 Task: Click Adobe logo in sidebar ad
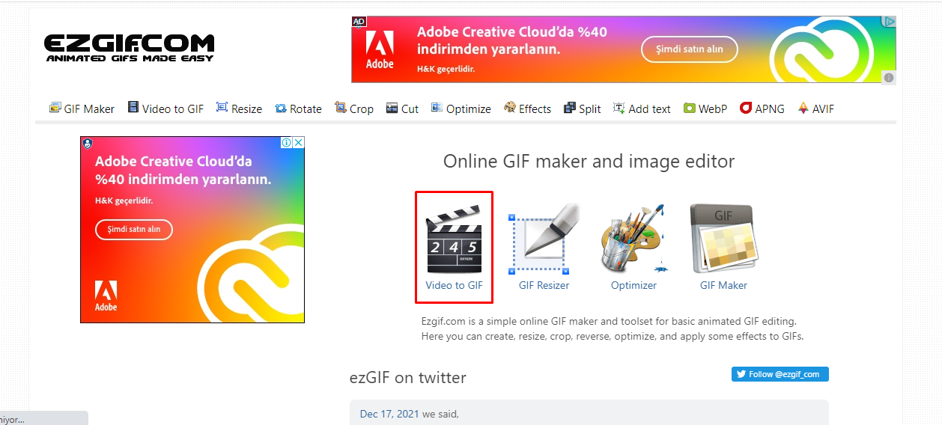[106, 296]
